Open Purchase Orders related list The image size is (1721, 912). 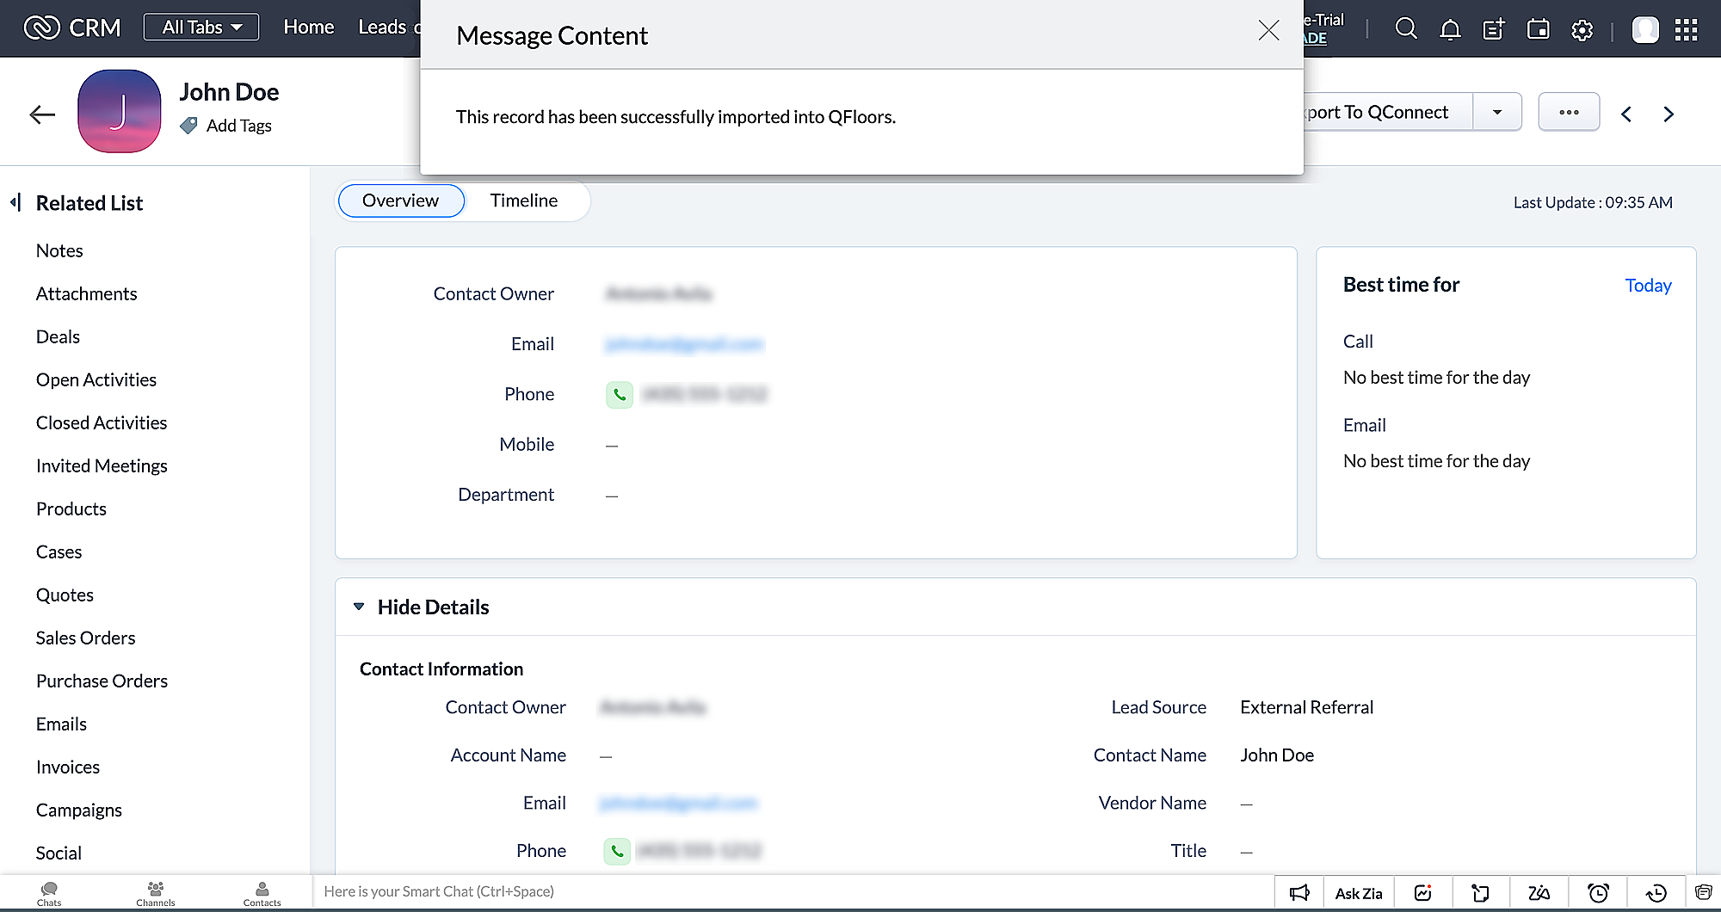(x=102, y=681)
